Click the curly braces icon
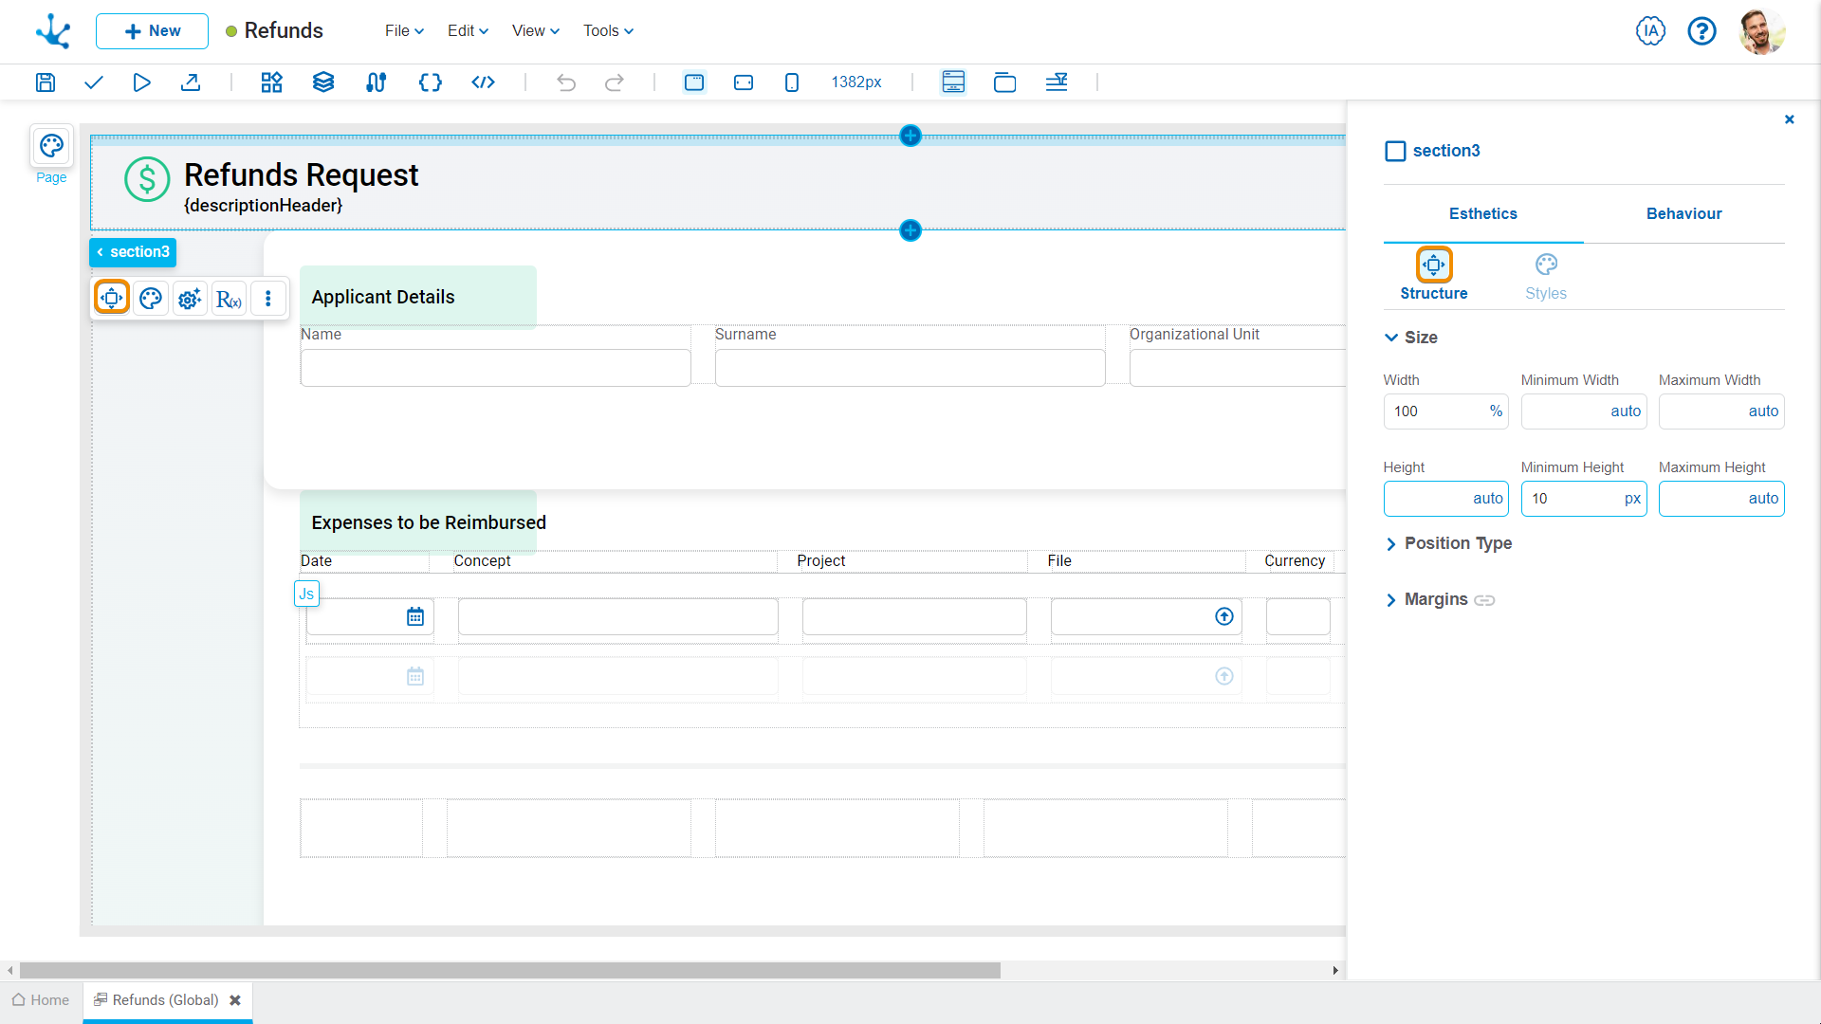The height and width of the screenshot is (1024, 1821). tap(430, 82)
